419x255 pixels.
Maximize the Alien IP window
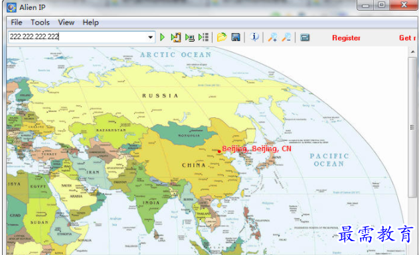[x=382, y=5]
